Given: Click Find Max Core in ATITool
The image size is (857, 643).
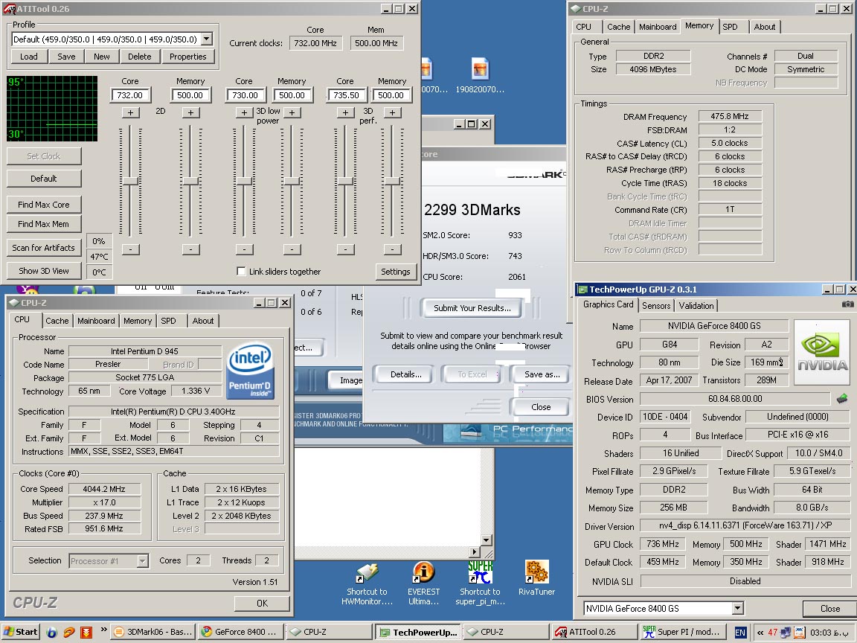Looking at the screenshot, I should tap(44, 205).
